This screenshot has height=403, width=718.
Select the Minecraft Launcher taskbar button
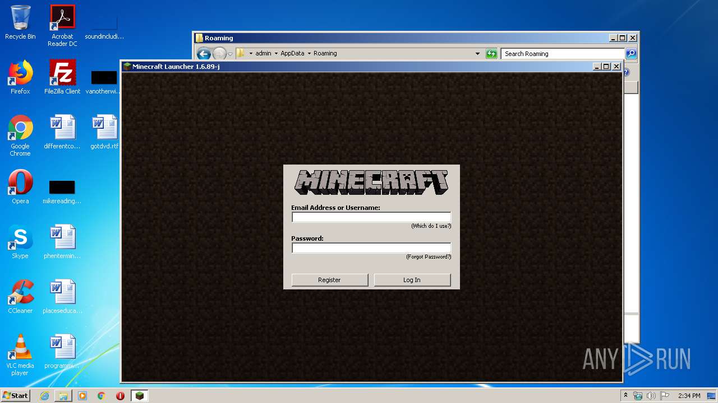[x=140, y=396]
